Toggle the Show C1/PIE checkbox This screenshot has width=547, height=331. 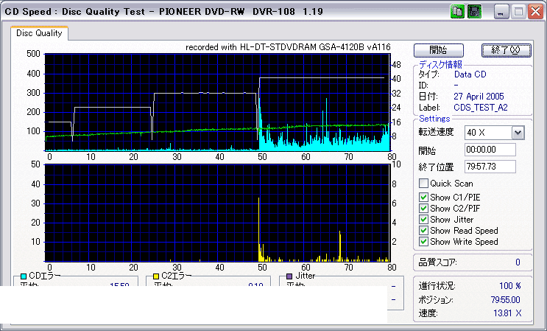[x=423, y=198]
